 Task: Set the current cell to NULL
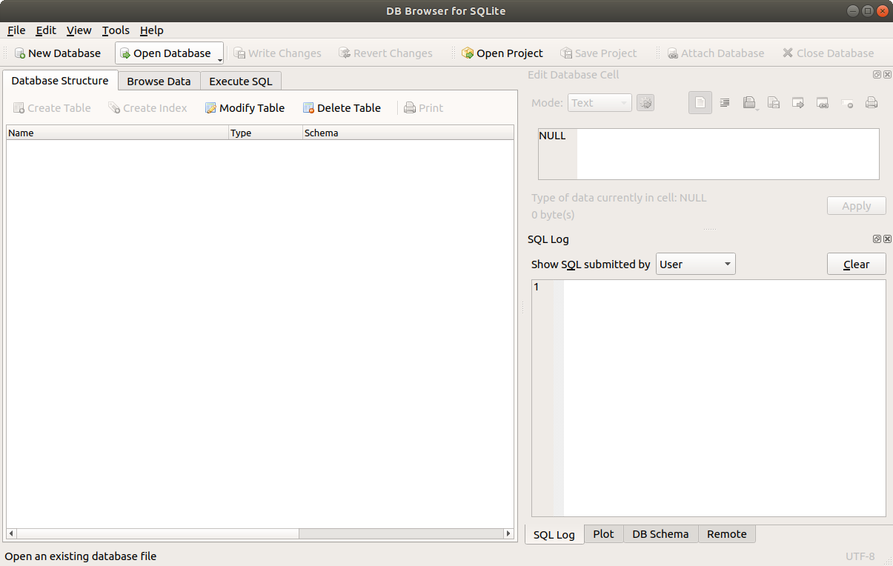tap(847, 102)
